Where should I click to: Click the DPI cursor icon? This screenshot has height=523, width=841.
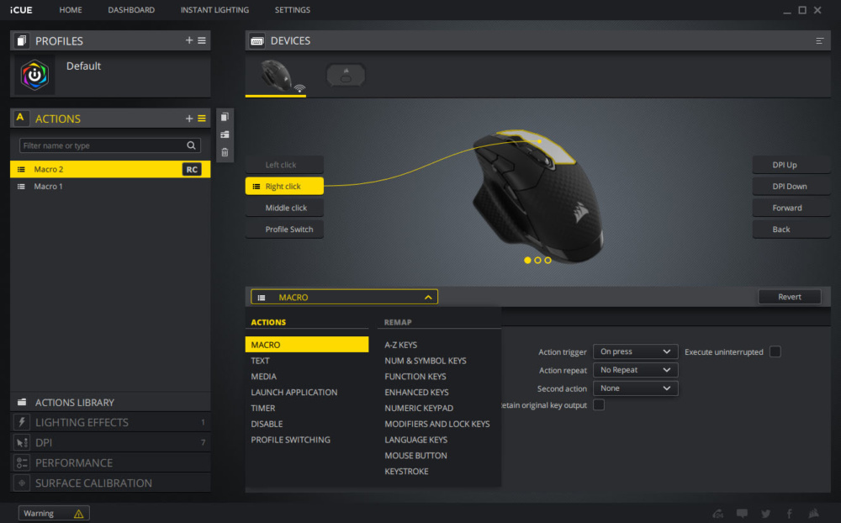point(22,442)
